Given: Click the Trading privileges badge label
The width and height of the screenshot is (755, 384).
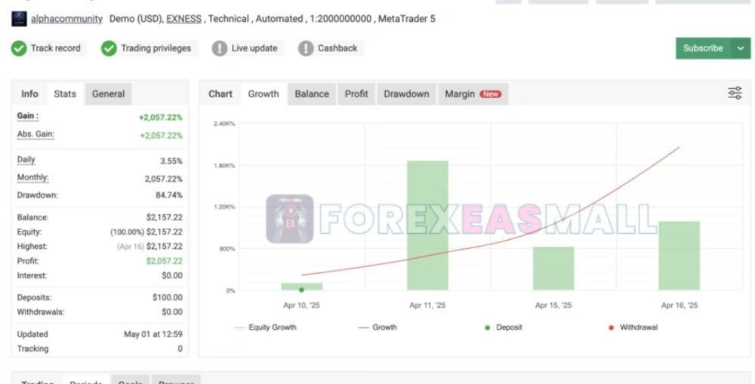Looking at the screenshot, I should (156, 48).
